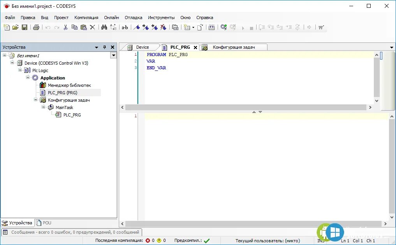Collapse the Device (CODESYS Control Win V3) node
396x245 pixels.
pyautogui.click(x=12, y=62)
